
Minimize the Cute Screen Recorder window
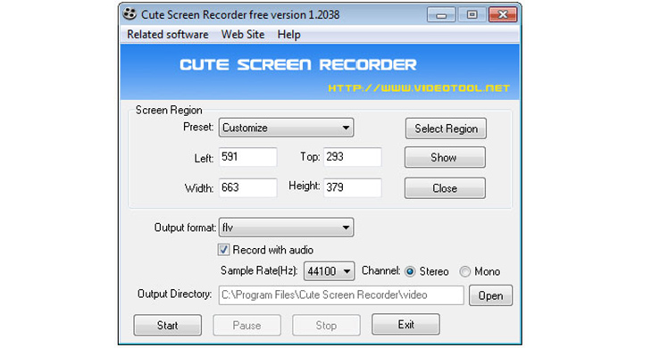[x=441, y=15]
